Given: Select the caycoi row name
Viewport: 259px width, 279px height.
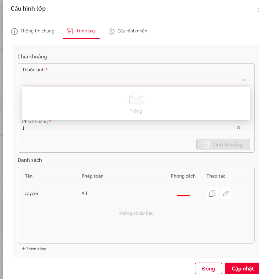Looking at the screenshot, I should [31, 193].
